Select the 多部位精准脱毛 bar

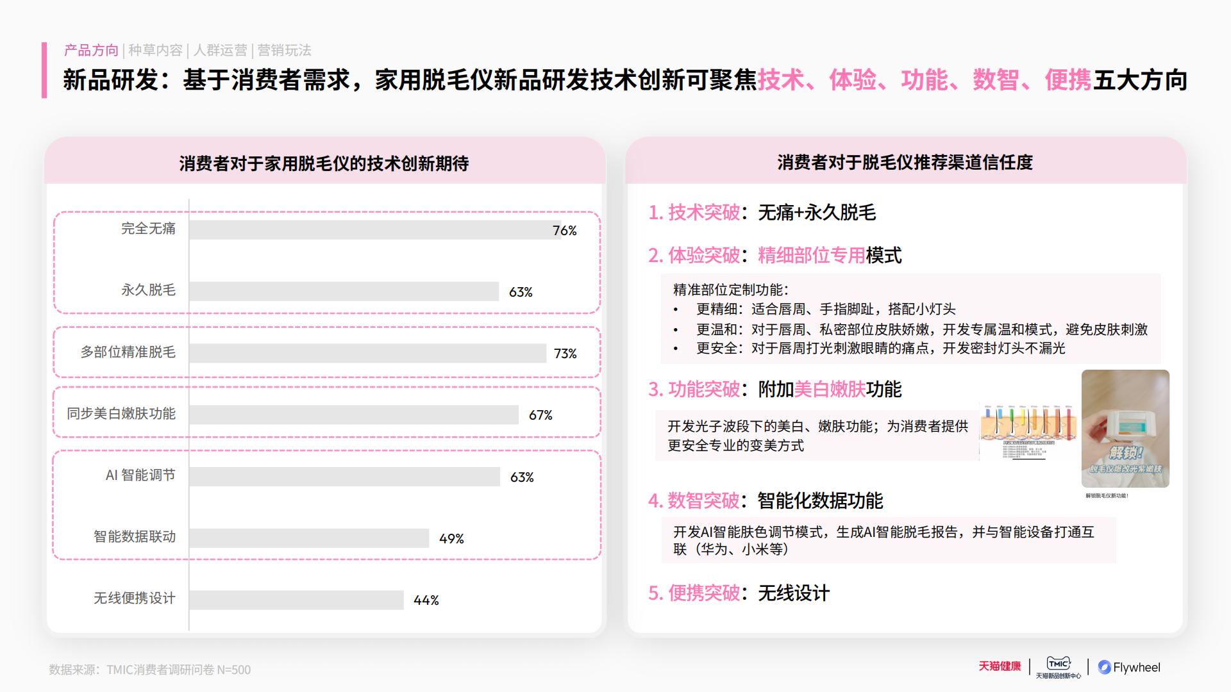(367, 353)
